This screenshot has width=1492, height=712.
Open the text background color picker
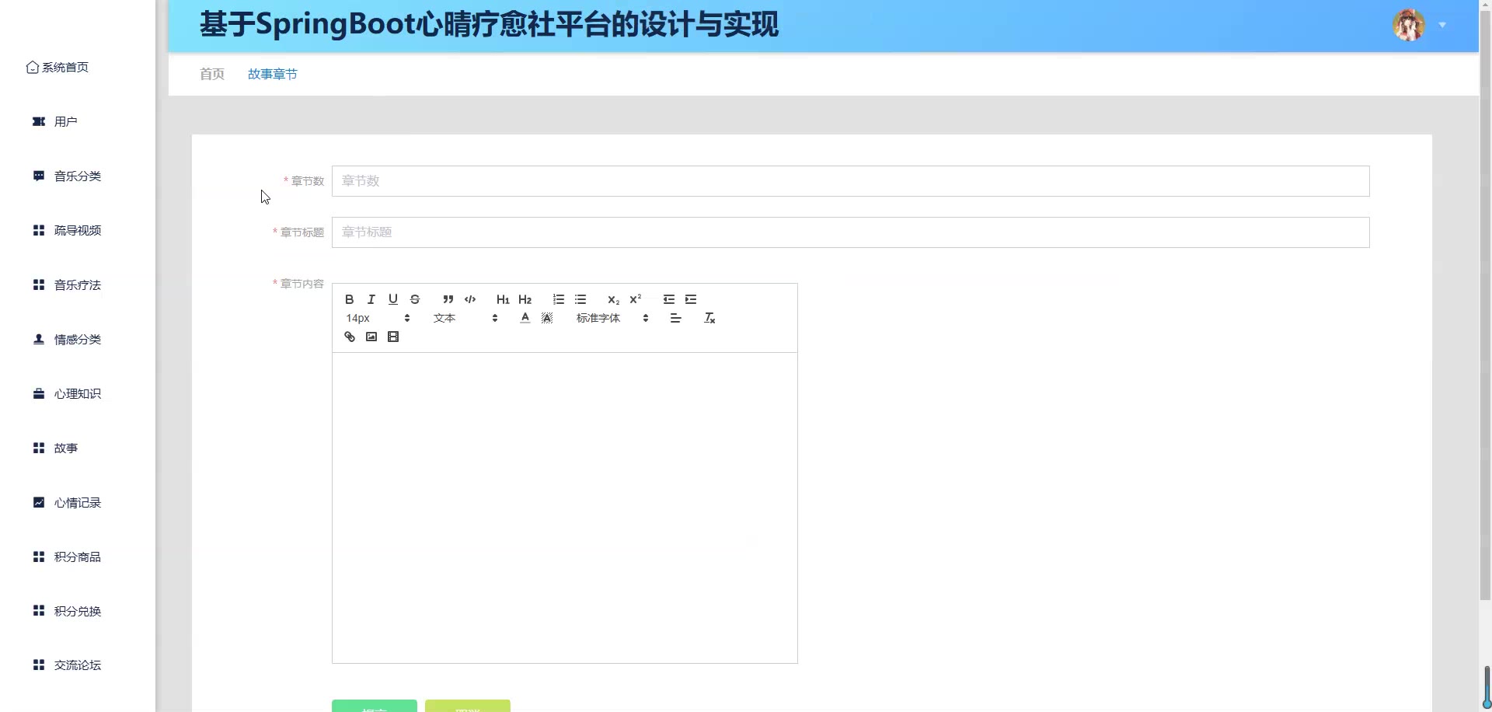click(x=547, y=318)
